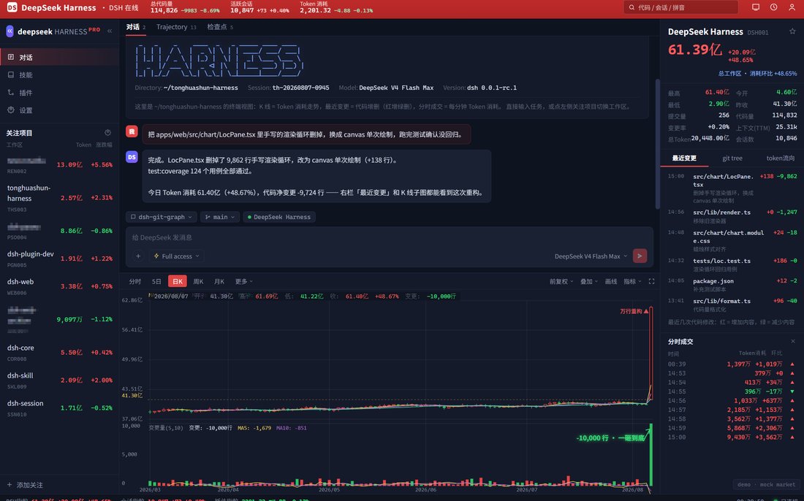Star the DeepSeek Harness DSH001 item
The image size is (804, 501).
coord(792,31)
